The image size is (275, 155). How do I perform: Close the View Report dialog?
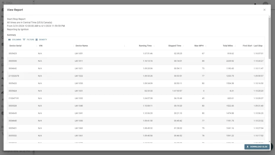[264, 10]
